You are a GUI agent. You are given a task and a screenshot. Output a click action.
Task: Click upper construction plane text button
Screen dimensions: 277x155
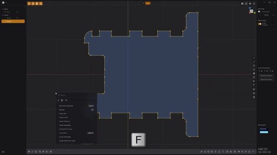266,76
